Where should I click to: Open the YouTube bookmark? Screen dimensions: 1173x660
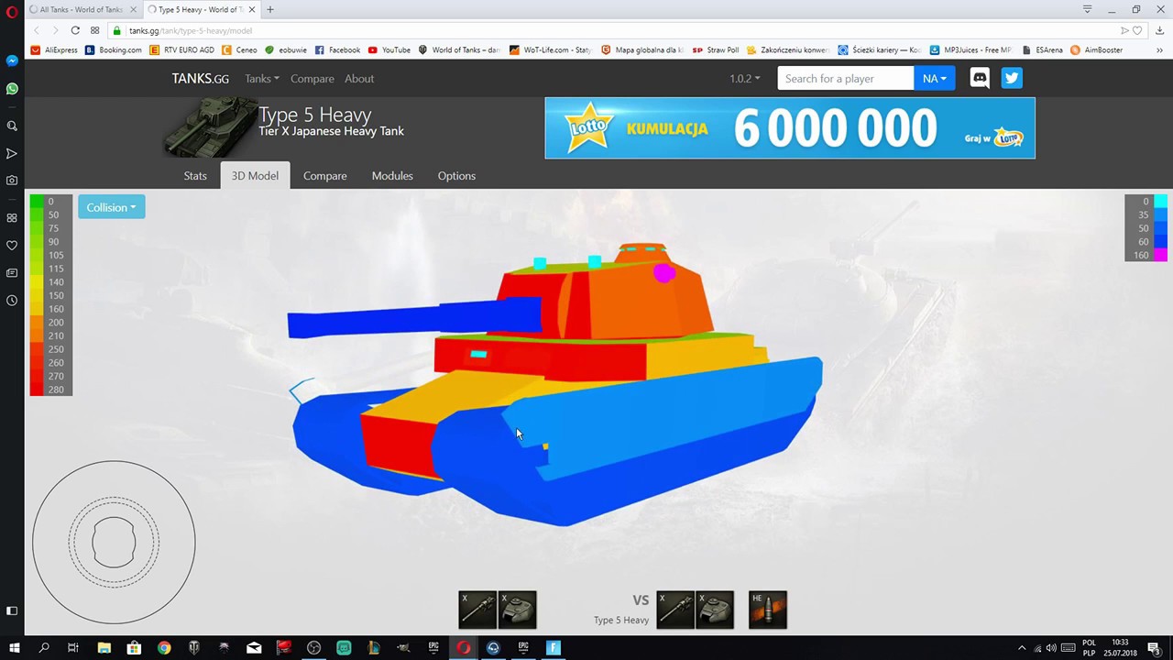[389, 50]
